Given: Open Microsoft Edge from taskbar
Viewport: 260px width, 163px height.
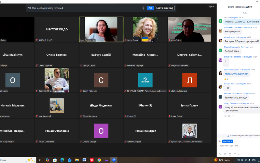Looking at the screenshot, I should click(62, 160).
